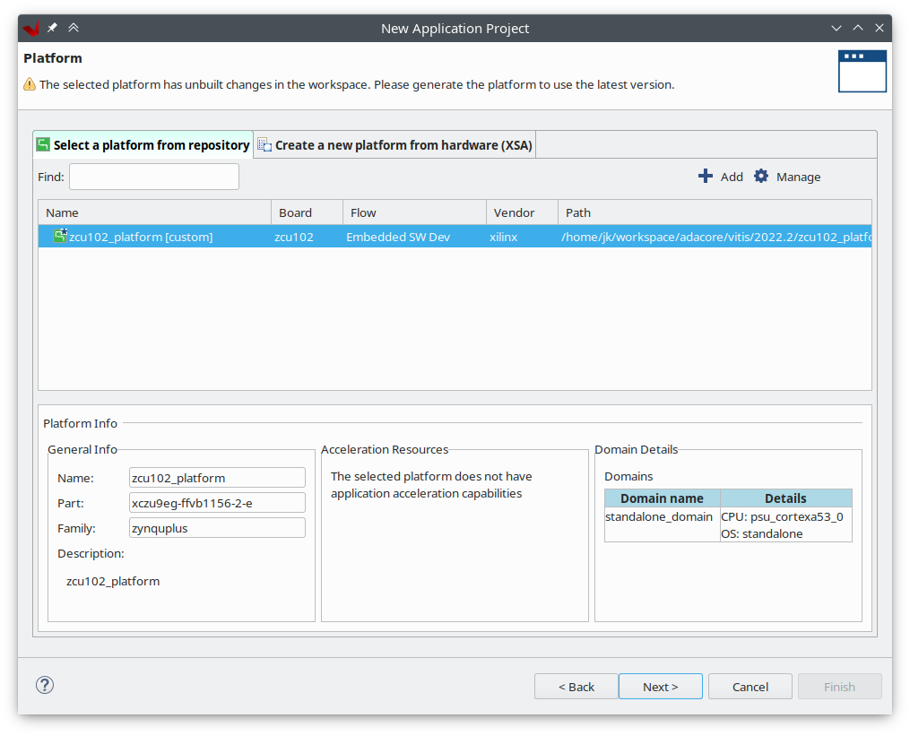Minimize the New Application Project dialog

[836, 28]
